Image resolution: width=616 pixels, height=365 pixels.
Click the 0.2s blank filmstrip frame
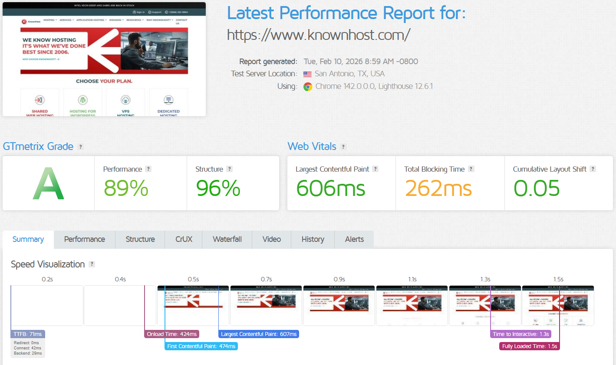click(47, 306)
